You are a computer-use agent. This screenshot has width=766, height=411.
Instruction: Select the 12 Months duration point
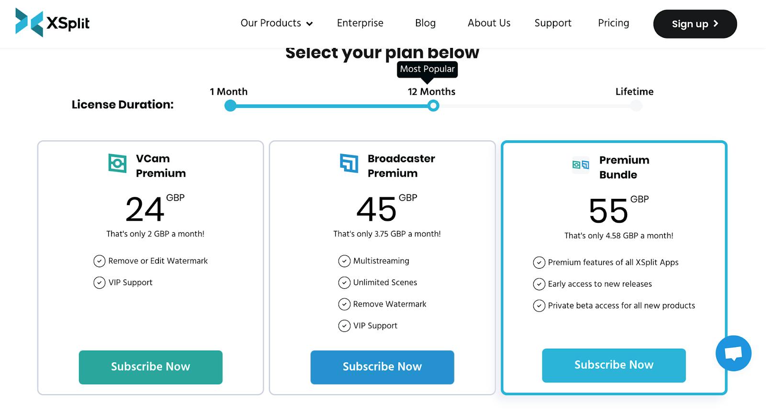[433, 106]
